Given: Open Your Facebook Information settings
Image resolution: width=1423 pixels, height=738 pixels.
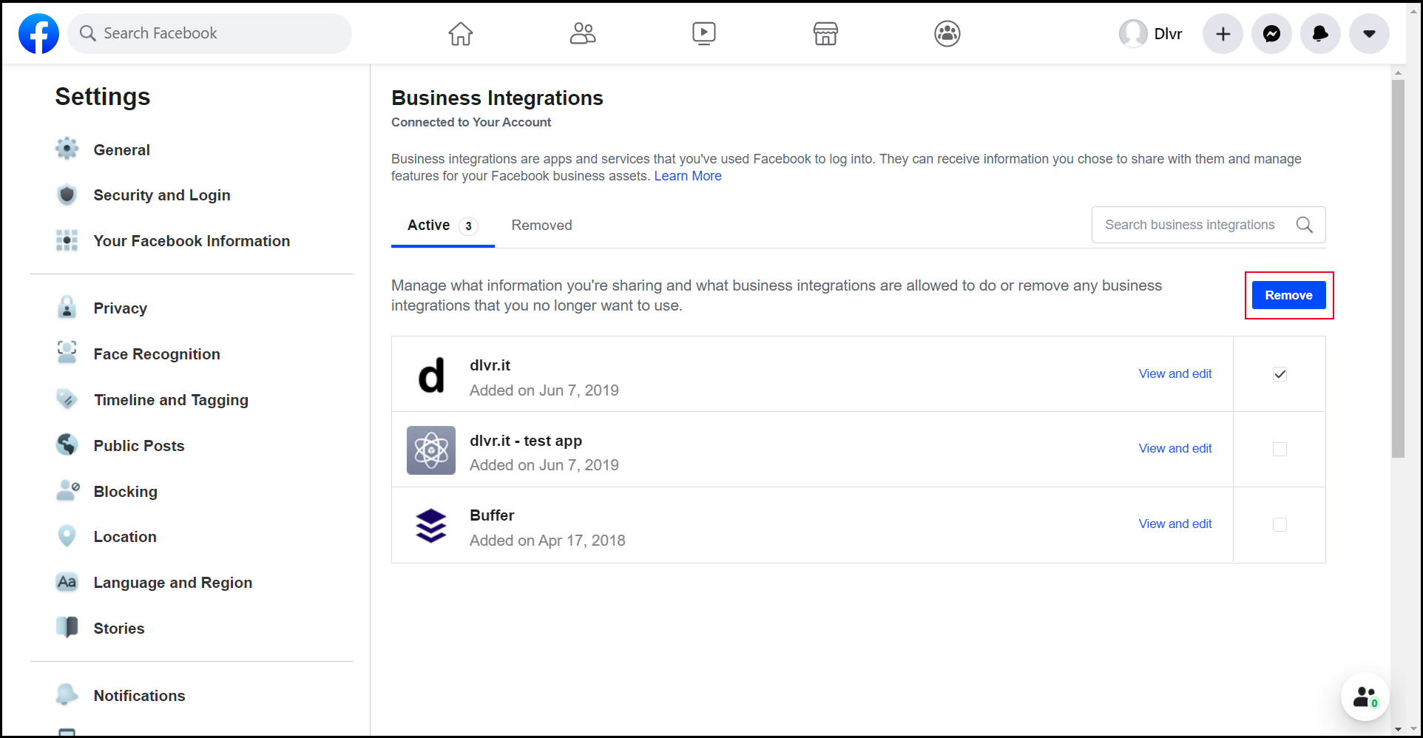Looking at the screenshot, I should pyautogui.click(x=192, y=241).
